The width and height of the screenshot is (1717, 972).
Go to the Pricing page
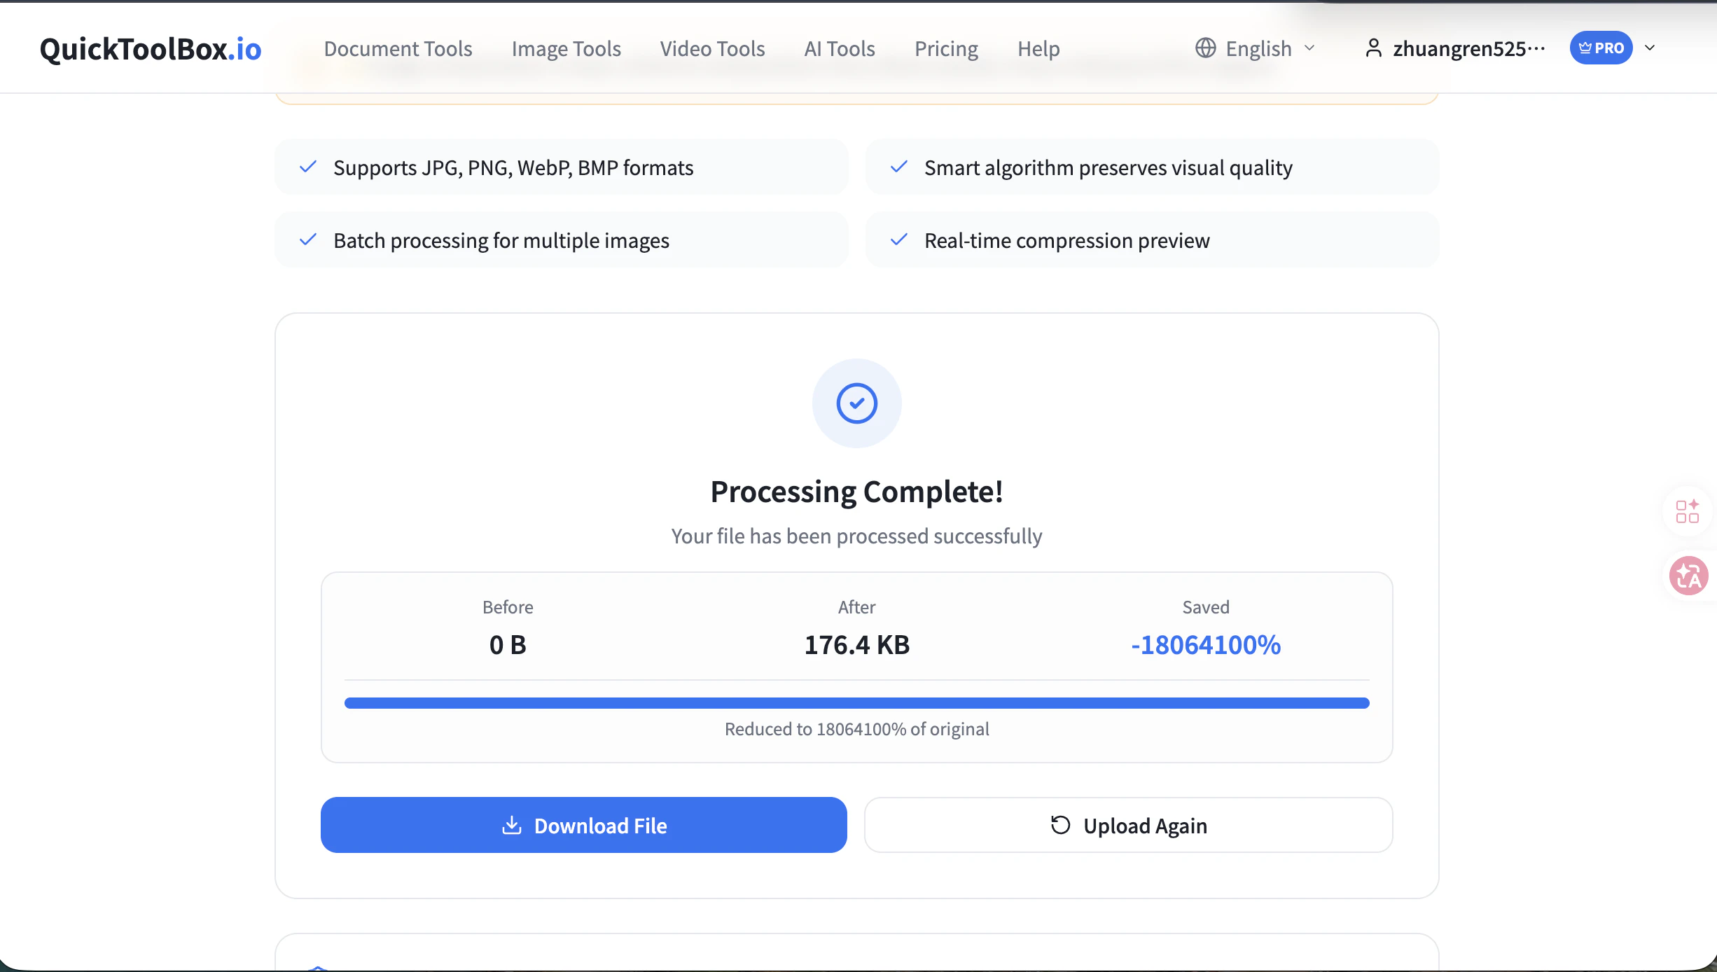point(946,48)
